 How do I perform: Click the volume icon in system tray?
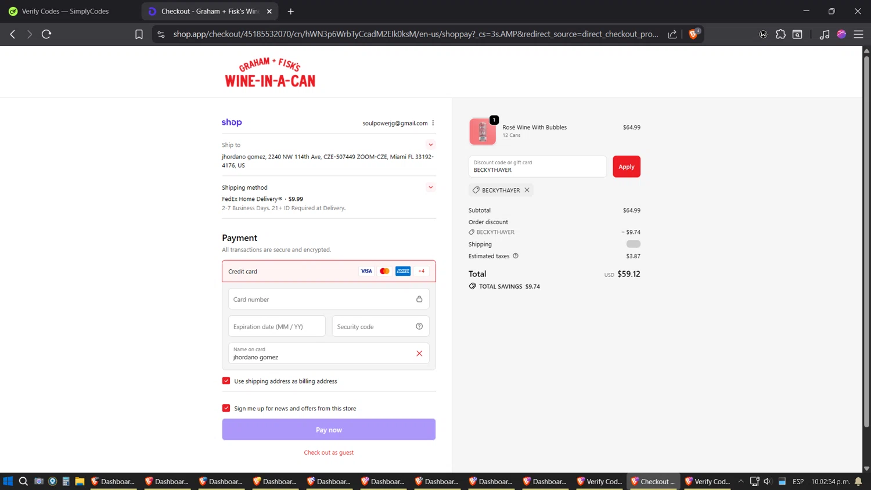pos(767,481)
